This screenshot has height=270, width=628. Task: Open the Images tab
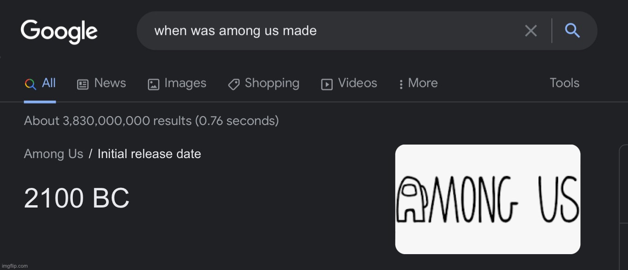185,83
